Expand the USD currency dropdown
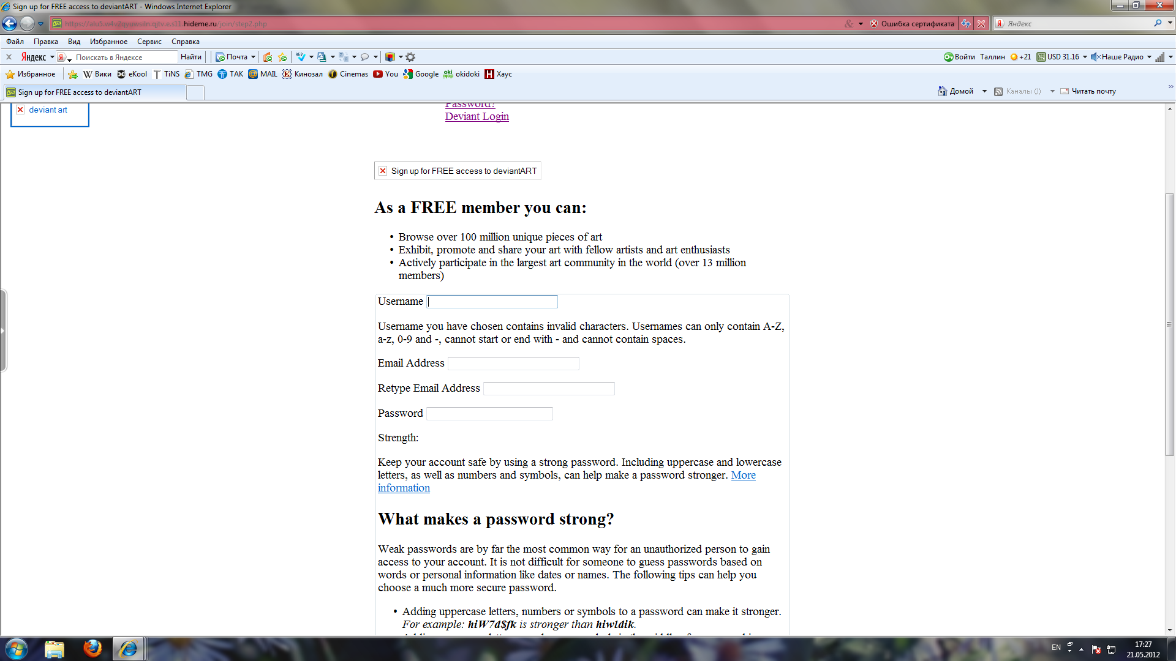The height and width of the screenshot is (661, 1176). [x=1085, y=57]
